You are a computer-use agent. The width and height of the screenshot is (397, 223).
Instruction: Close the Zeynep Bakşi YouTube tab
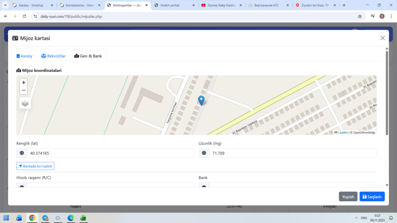point(241,5)
